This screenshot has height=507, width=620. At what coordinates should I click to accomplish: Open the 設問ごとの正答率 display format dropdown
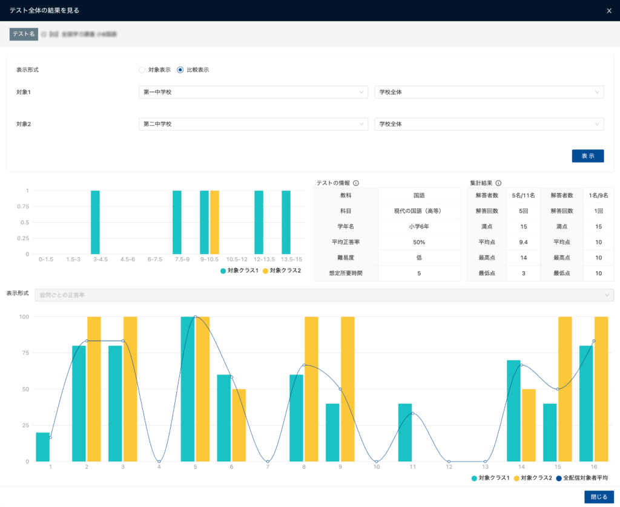coord(324,295)
